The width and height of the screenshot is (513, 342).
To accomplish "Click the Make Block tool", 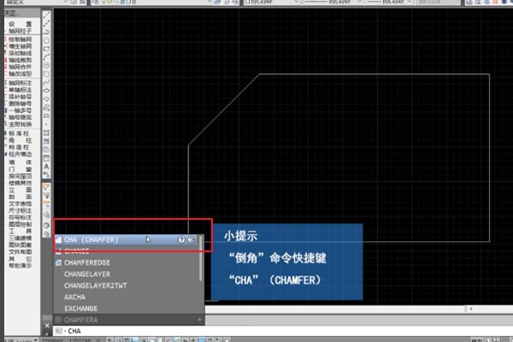I will tap(46, 116).
